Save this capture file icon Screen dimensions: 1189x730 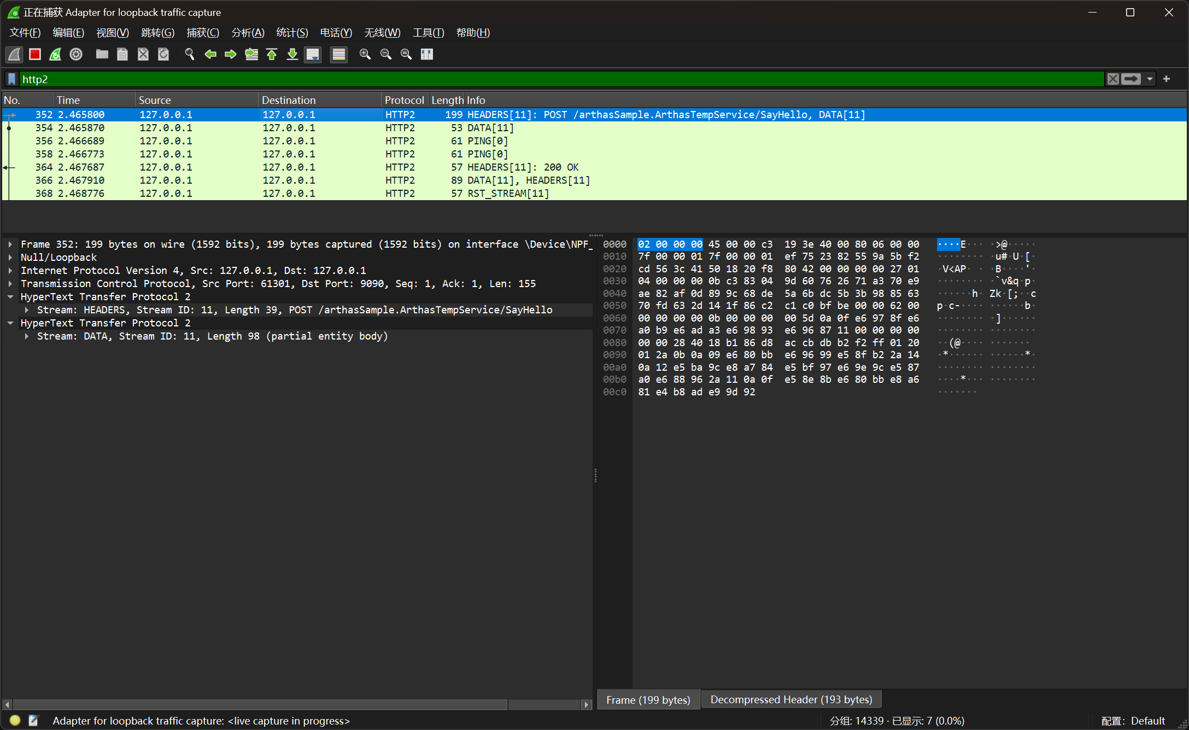(122, 54)
